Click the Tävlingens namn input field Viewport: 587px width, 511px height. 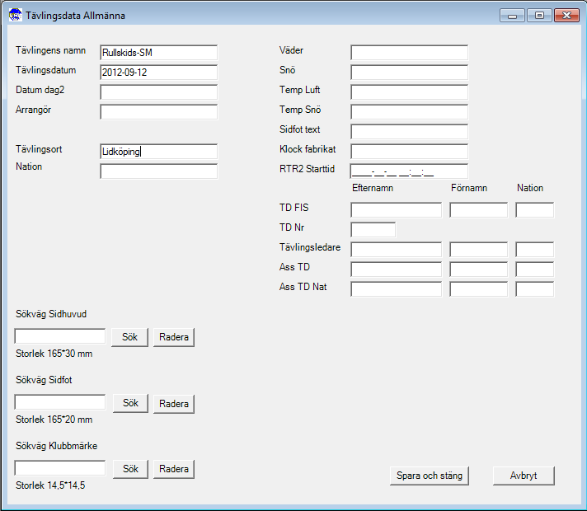tap(159, 53)
